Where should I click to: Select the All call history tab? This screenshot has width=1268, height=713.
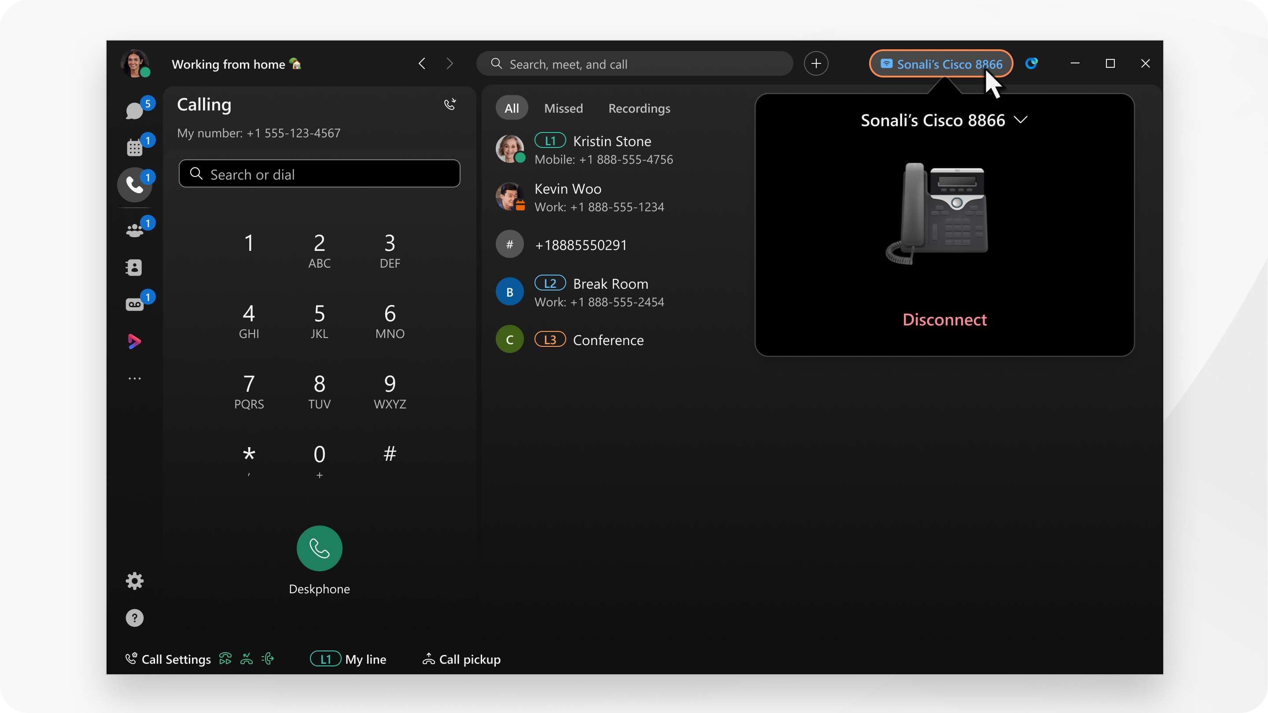pos(512,108)
